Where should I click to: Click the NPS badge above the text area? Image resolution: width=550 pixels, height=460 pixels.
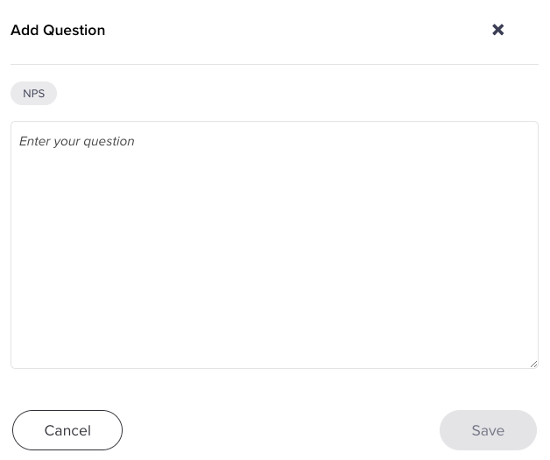33,94
